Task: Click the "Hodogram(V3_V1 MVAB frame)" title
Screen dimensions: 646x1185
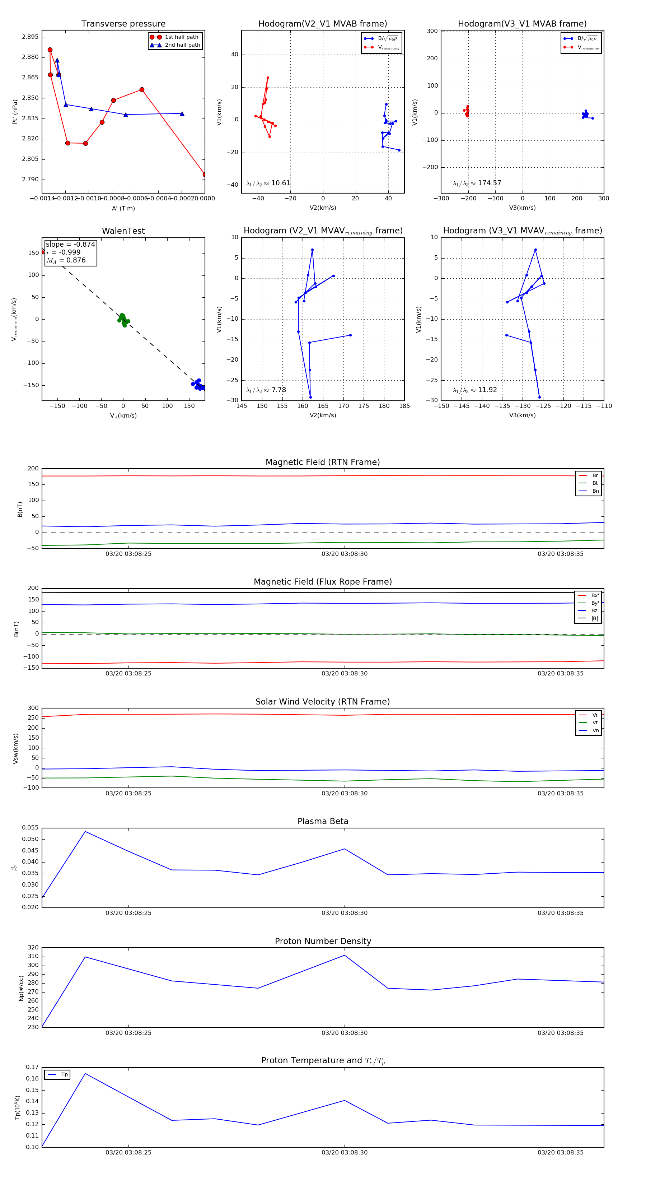Action: [x=522, y=24]
